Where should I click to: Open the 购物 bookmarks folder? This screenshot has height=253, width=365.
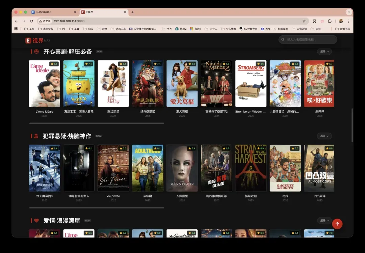pos(102,29)
